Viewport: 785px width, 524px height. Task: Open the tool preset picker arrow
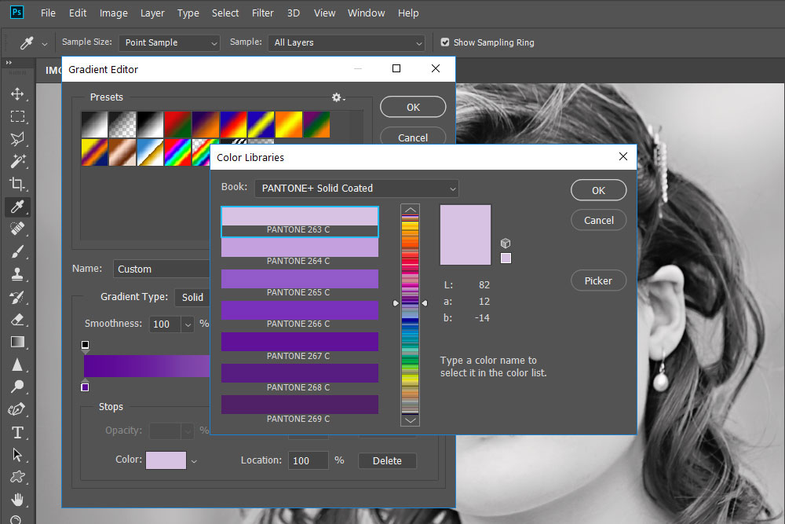pyautogui.click(x=45, y=44)
